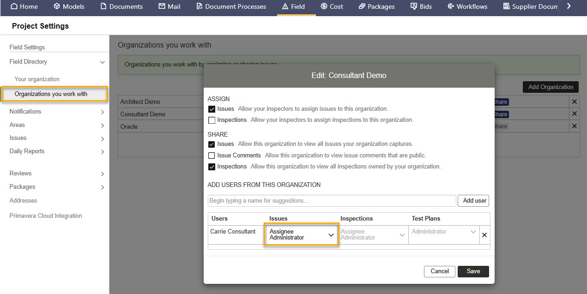Image resolution: width=587 pixels, height=294 pixels.
Task: Open the Workflows icon
Action: (450, 6)
